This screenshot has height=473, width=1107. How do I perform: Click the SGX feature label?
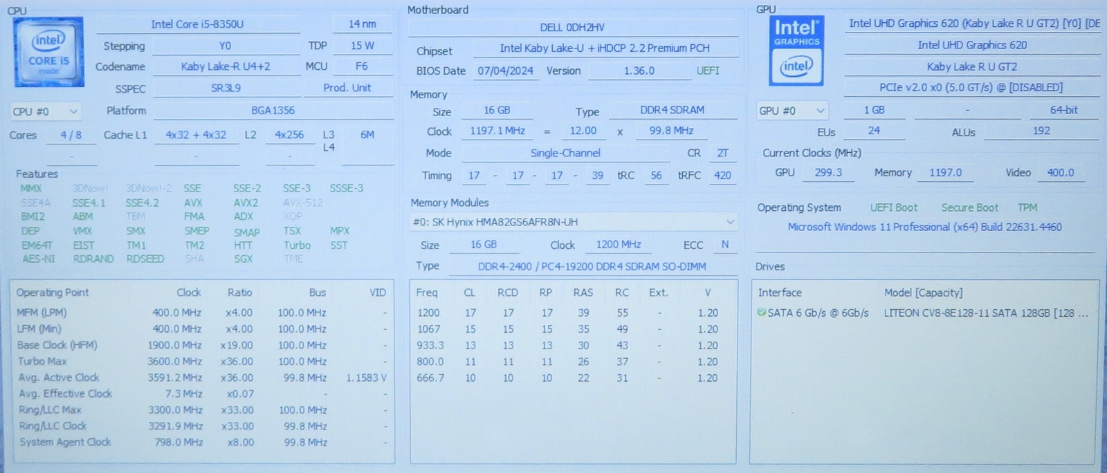tap(243, 259)
